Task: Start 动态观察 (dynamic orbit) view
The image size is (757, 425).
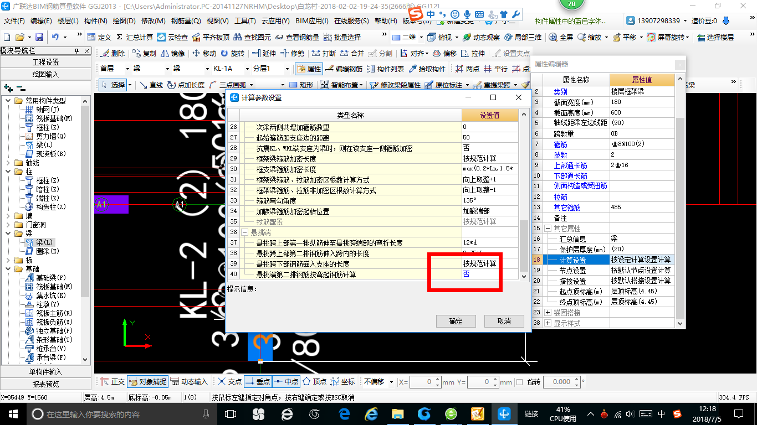Action: tap(481, 37)
